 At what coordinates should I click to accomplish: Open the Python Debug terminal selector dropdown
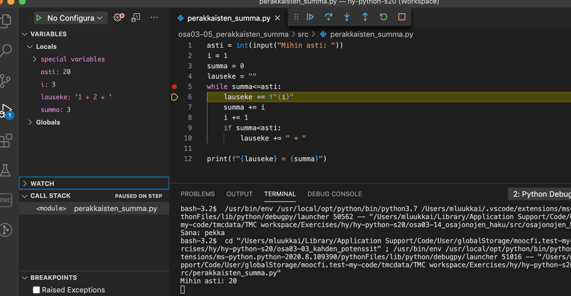(x=539, y=194)
